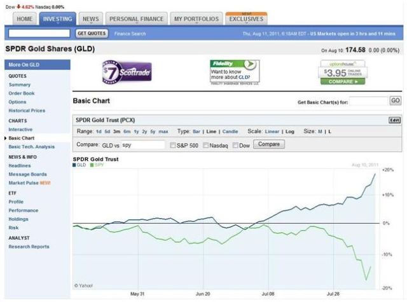Click the Edit button on chart header
Screen dimensions: 407x302
pyautogui.click(x=394, y=120)
